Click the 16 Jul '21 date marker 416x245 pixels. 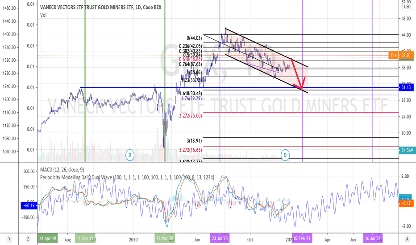(373, 238)
